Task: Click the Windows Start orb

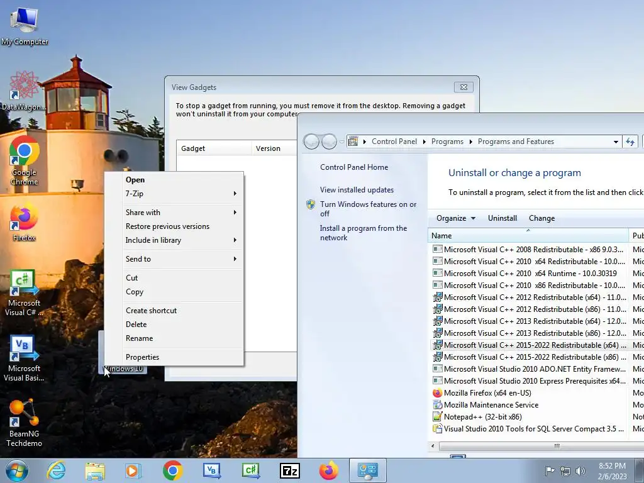Action: 17,470
